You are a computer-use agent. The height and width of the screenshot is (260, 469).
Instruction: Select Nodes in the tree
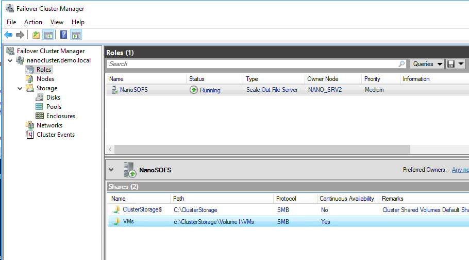click(45, 79)
